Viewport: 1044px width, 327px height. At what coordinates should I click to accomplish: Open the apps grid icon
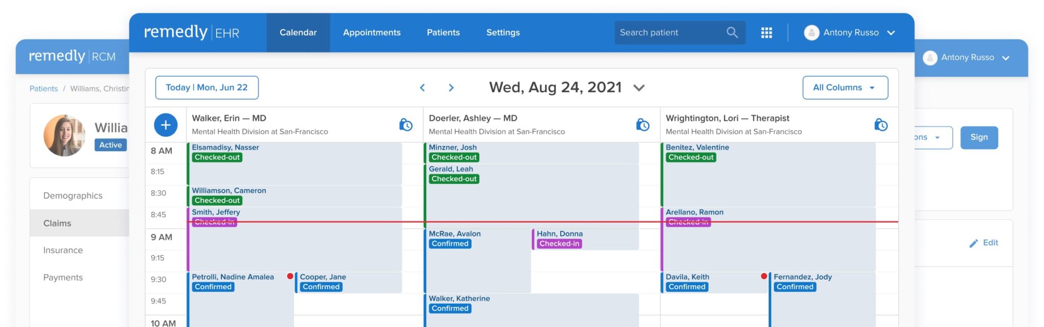(767, 33)
